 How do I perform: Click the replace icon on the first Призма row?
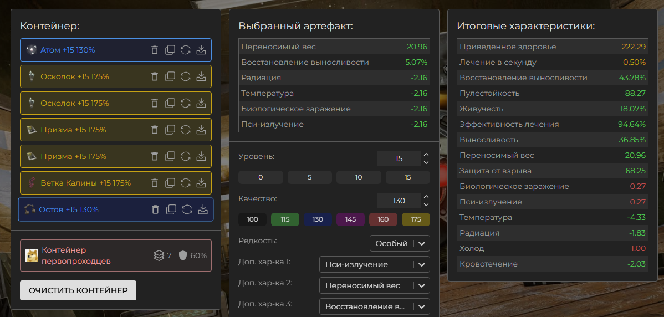(186, 130)
